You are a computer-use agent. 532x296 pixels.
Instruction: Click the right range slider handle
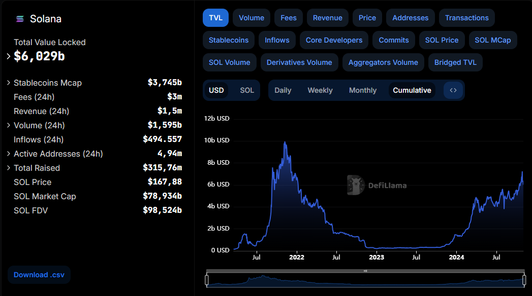[x=524, y=280]
